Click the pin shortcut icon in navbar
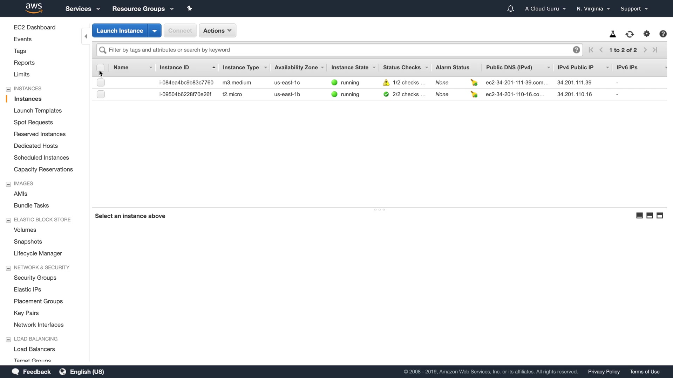673x378 pixels. tap(190, 8)
